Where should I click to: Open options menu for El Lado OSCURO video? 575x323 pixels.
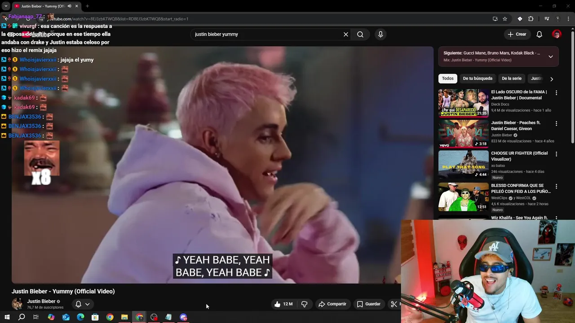pos(556,93)
